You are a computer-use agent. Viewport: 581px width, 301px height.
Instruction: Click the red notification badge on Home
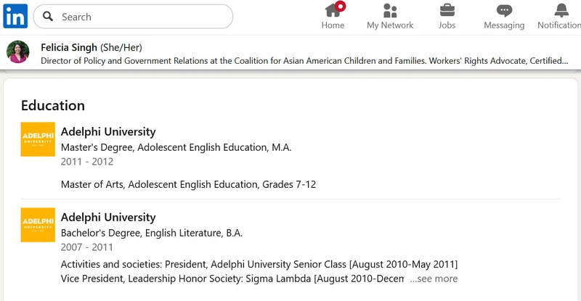[x=340, y=6]
